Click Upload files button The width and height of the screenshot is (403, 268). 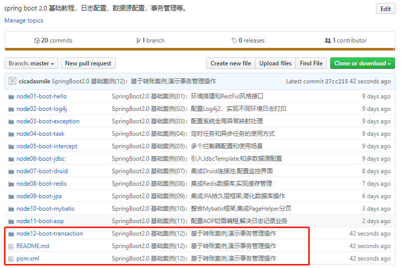[x=275, y=63]
